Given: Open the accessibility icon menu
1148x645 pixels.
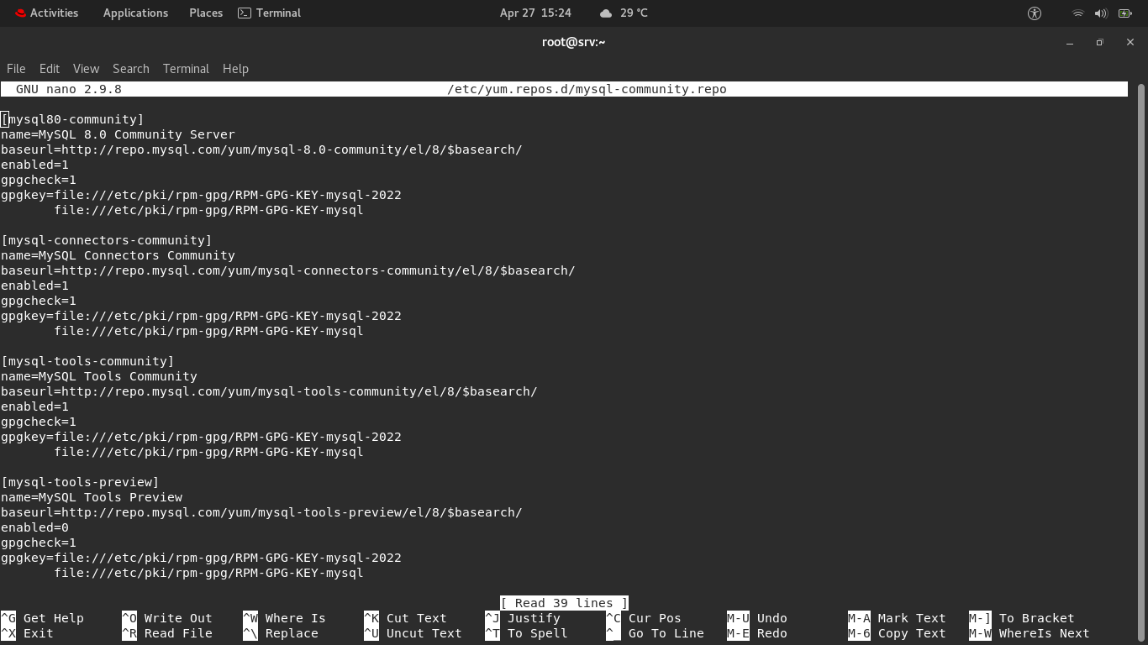Looking at the screenshot, I should pos(1035,13).
